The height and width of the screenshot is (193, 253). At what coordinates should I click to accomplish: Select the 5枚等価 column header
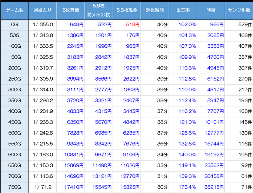(x=70, y=10)
